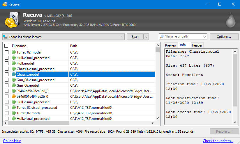Select the Gun_06.model file name
This screenshot has height=144, width=240.
[x=28, y=86]
